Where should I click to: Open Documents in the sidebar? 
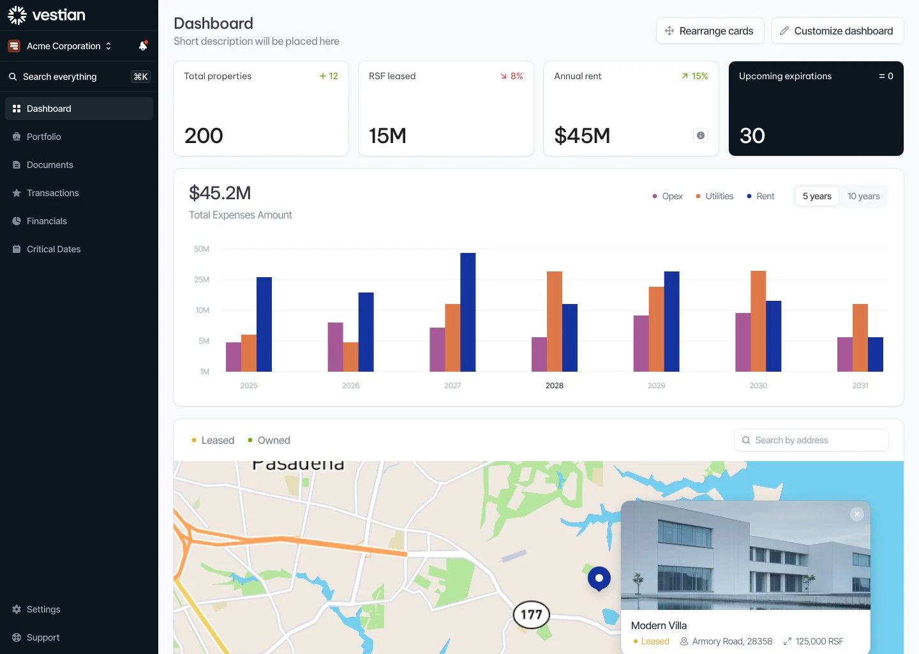(x=79, y=165)
